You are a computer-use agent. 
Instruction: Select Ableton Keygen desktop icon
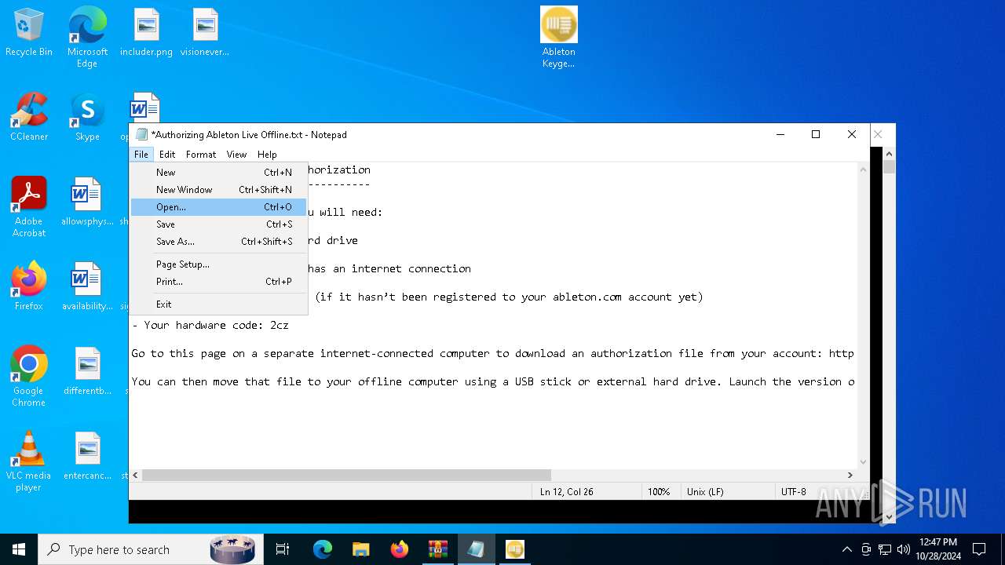[x=559, y=38]
